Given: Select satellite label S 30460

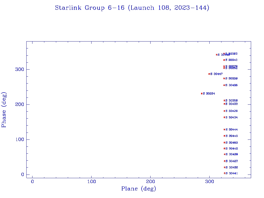Looking at the screenshot, I should tap(232, 143).
